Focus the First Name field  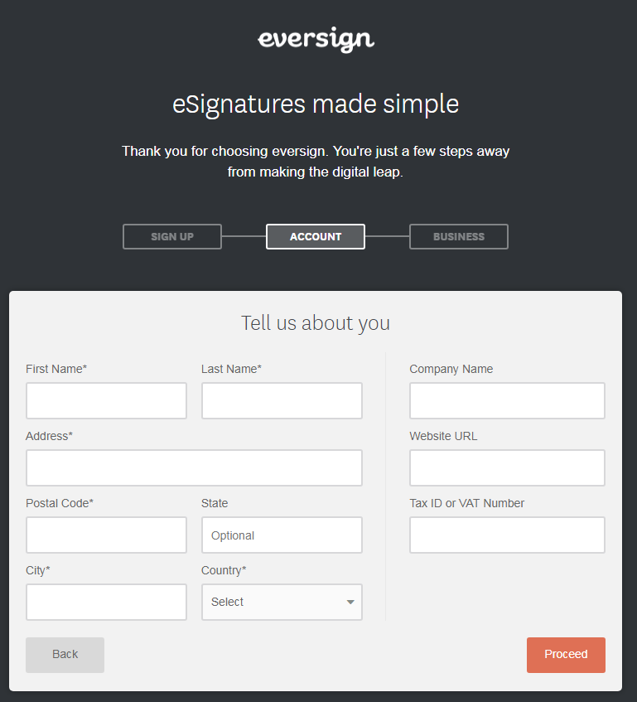[x=106, y=400]
